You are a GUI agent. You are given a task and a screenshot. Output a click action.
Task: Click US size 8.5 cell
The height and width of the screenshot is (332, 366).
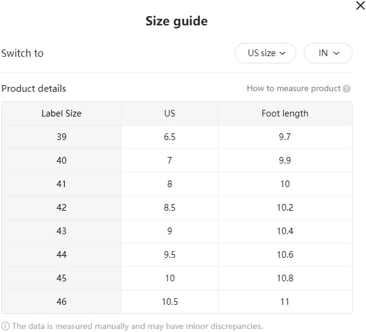click(x=169, y=208)
